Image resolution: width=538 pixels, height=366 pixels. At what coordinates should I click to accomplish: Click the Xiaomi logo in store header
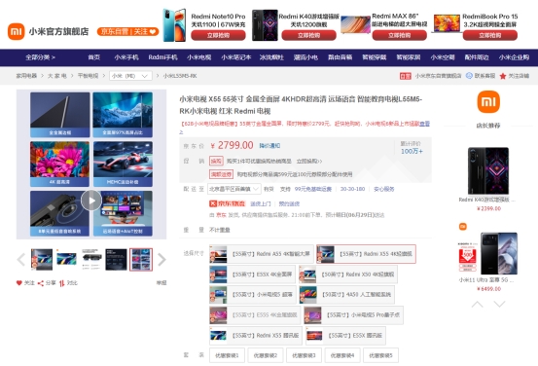[x=17, y=31]
